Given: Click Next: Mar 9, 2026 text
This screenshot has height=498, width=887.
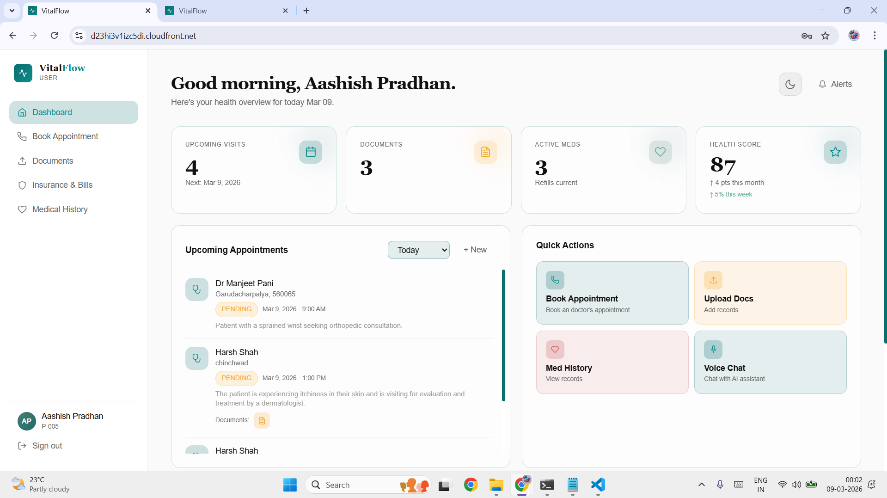Looking at the screenshot, I should click(x=213, y=183).
